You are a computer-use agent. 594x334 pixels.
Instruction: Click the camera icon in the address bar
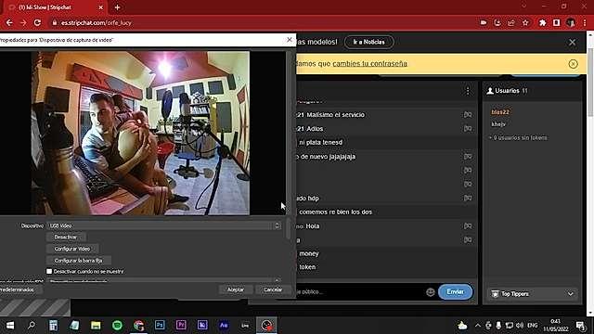(484, 22)
